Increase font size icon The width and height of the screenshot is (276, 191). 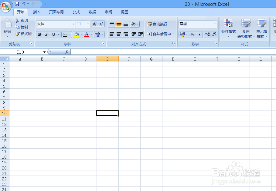coord(94,24)
